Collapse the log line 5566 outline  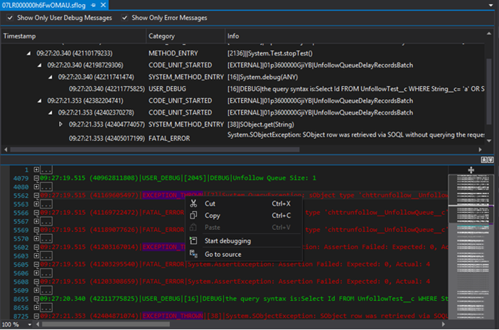coord(36,212)
